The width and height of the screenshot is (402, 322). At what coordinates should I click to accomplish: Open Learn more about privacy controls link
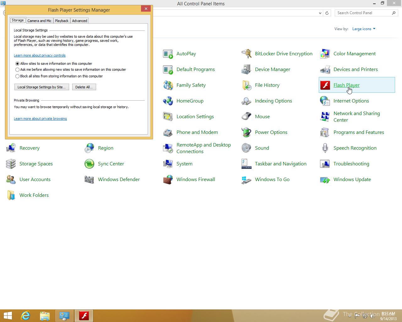pyautogui.click(x=40, y=55)
